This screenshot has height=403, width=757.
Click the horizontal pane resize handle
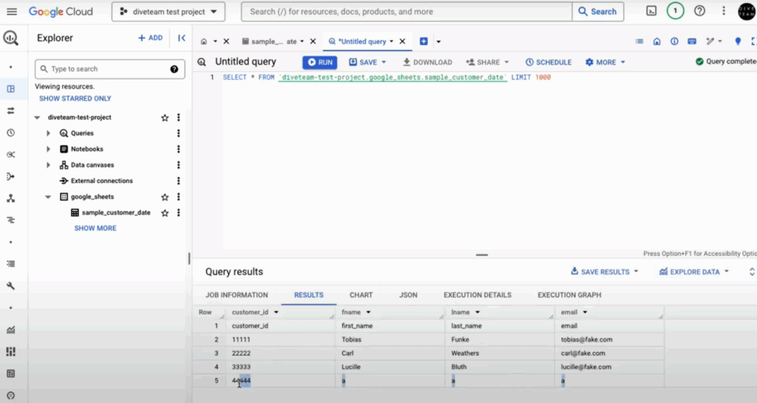482,255
